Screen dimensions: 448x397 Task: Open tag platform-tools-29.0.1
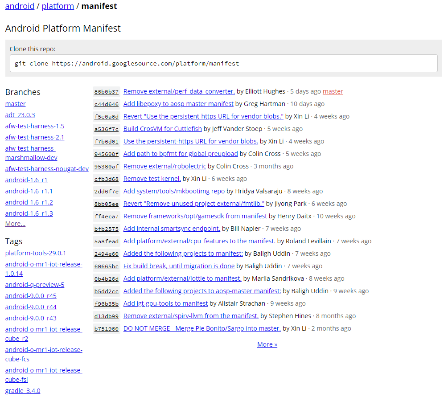coord(36,253)
